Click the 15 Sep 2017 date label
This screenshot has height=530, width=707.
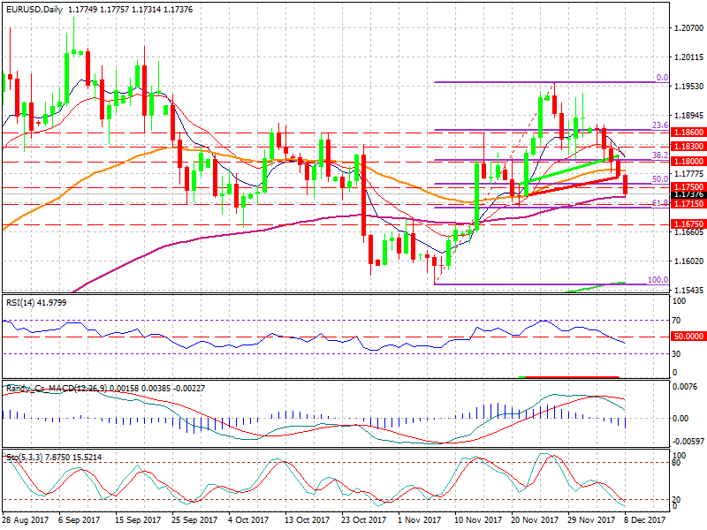tap(138, 519)
